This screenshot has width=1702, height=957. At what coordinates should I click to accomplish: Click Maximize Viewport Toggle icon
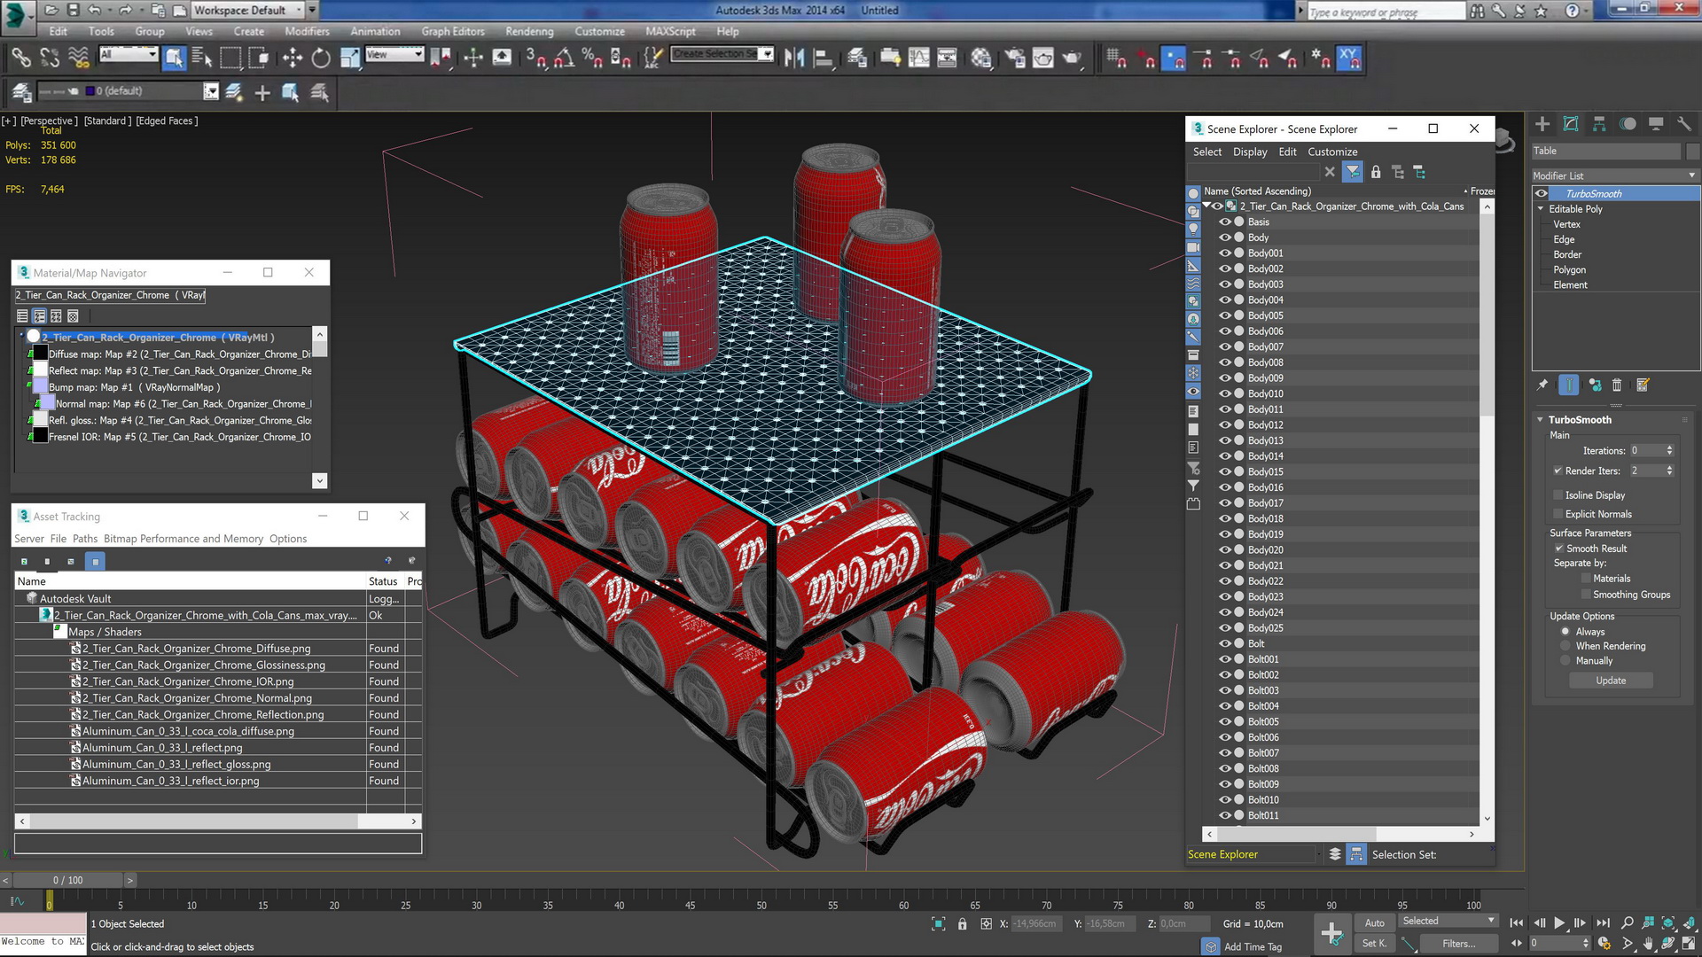pos(1689,944)
